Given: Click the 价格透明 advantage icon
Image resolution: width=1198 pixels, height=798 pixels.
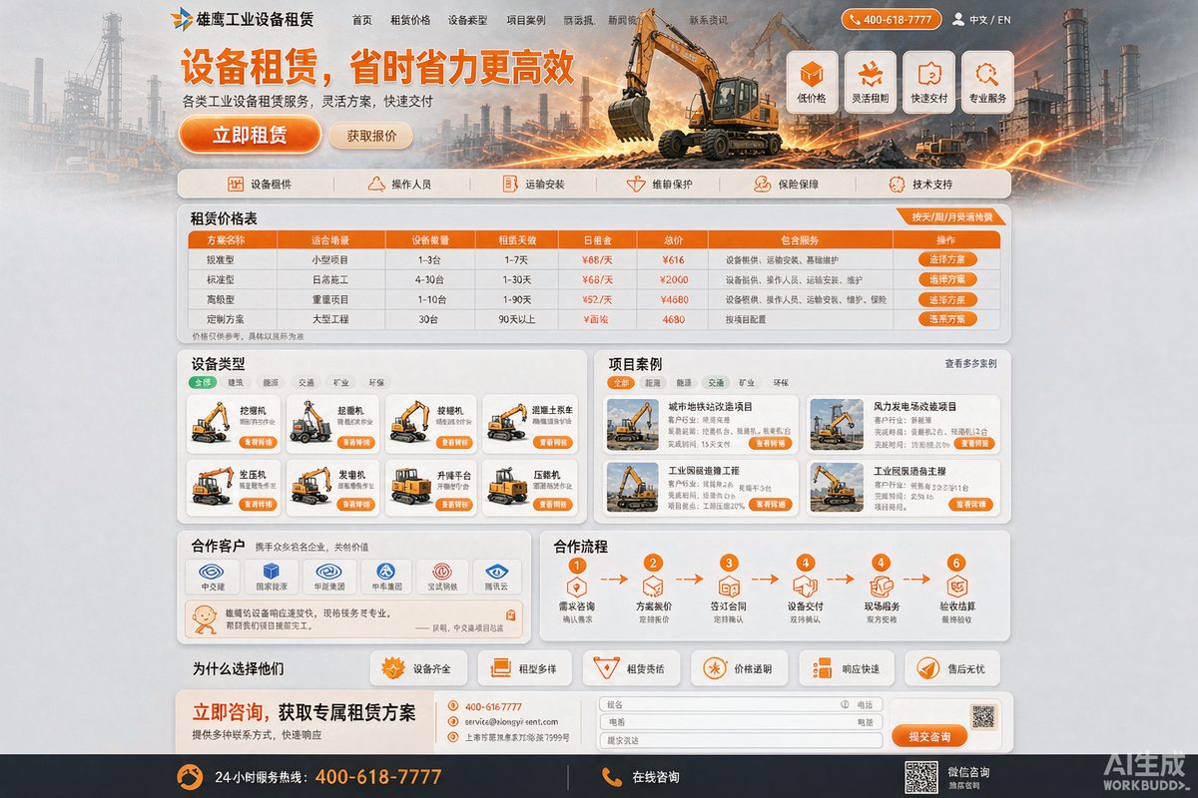Looking at the screenshot, I should (x=714, y=668).
